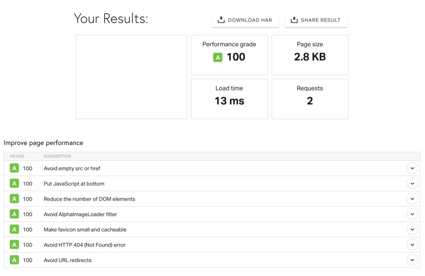Click the share icon on SHARE RESULT
The height and width of the screenshot is (276, 425).
pos(294,19)
